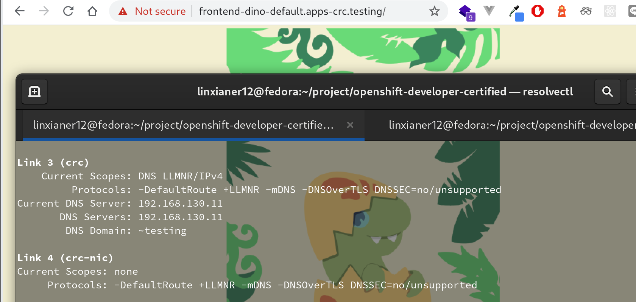
Task: Search within the terminal output
Action: click(x=607, y=92)
